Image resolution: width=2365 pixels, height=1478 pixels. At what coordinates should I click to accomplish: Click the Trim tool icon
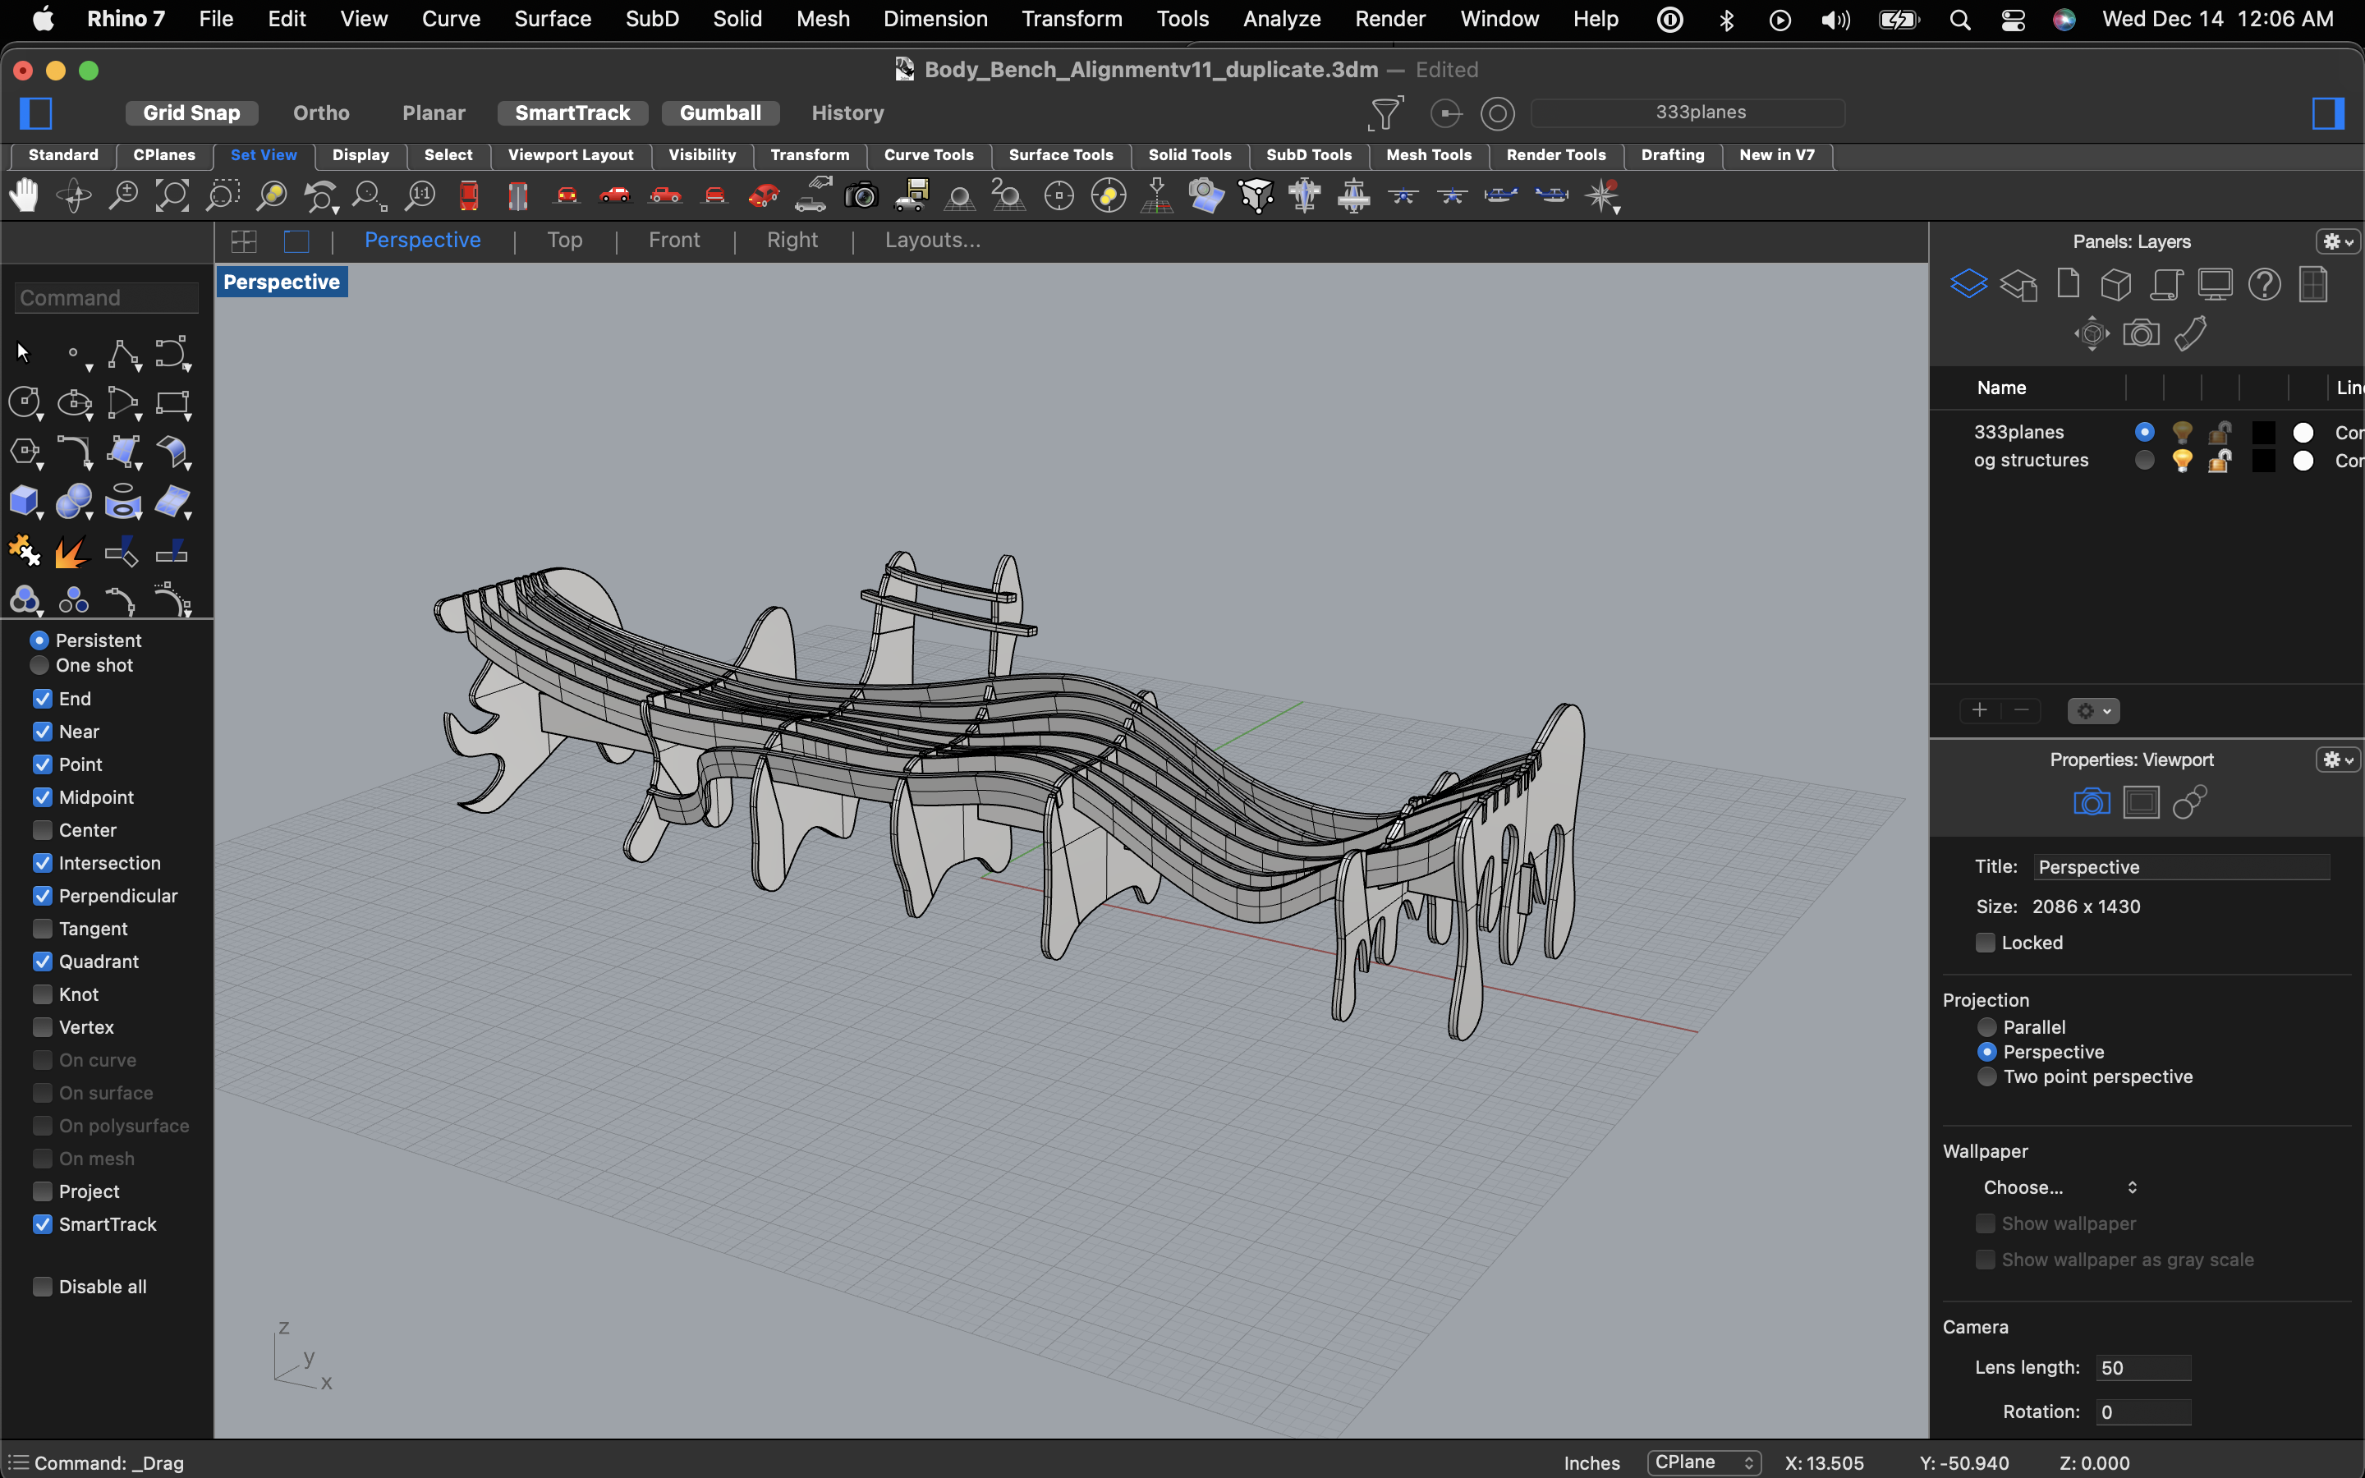[122, 551]
